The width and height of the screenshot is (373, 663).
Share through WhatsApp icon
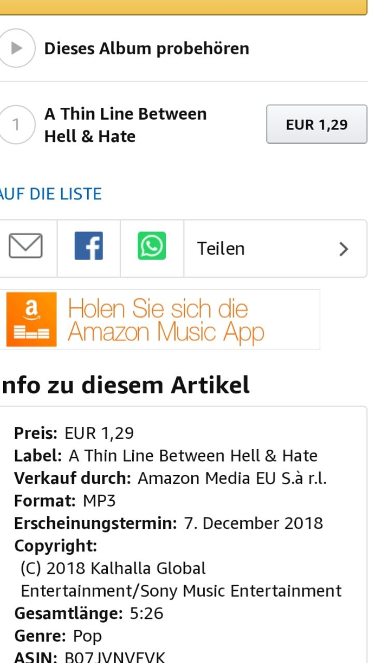[x=152, y=246]
